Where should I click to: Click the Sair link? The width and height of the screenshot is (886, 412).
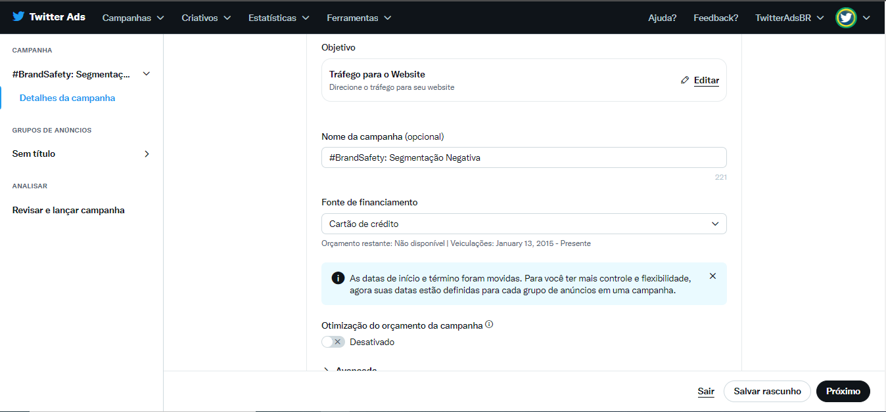click(x=706, y=391)
